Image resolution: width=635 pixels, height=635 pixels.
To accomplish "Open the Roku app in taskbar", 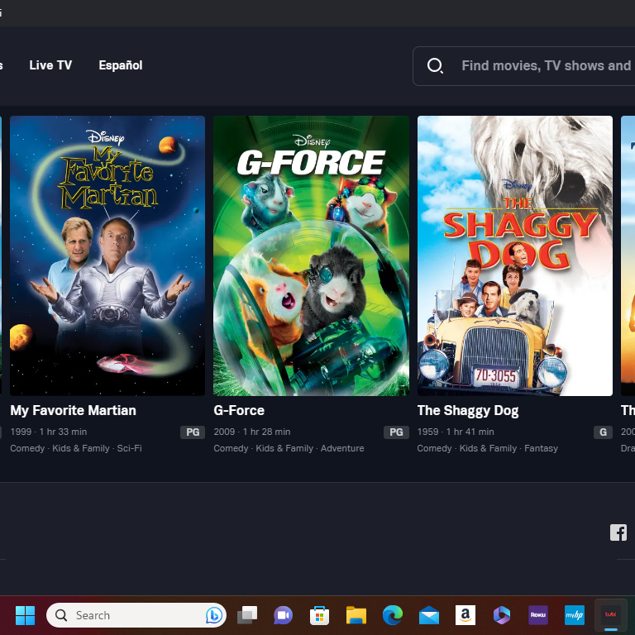I will click(x=538, y=615).
